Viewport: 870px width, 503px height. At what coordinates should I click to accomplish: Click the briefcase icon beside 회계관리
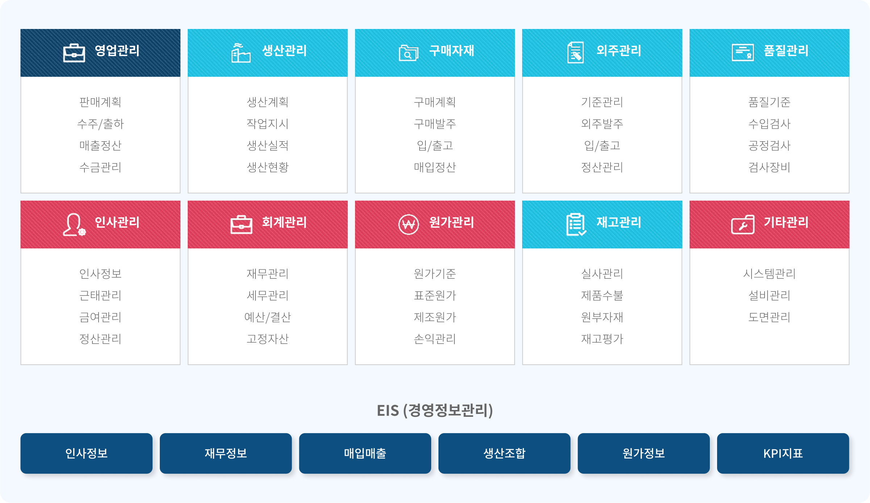[x=241, y=225]
